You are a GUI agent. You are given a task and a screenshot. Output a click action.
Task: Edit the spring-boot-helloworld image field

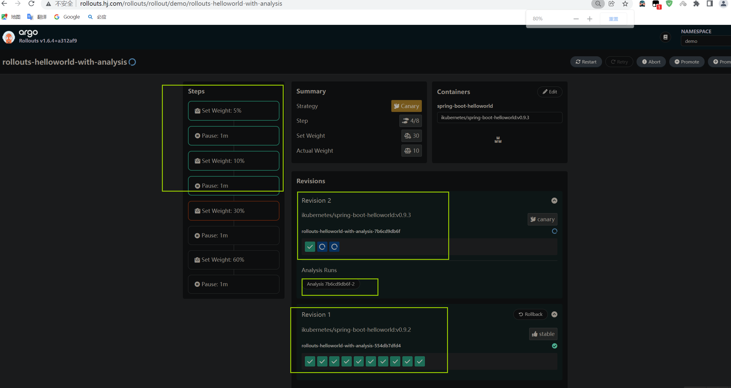click(x=500, y=117)
